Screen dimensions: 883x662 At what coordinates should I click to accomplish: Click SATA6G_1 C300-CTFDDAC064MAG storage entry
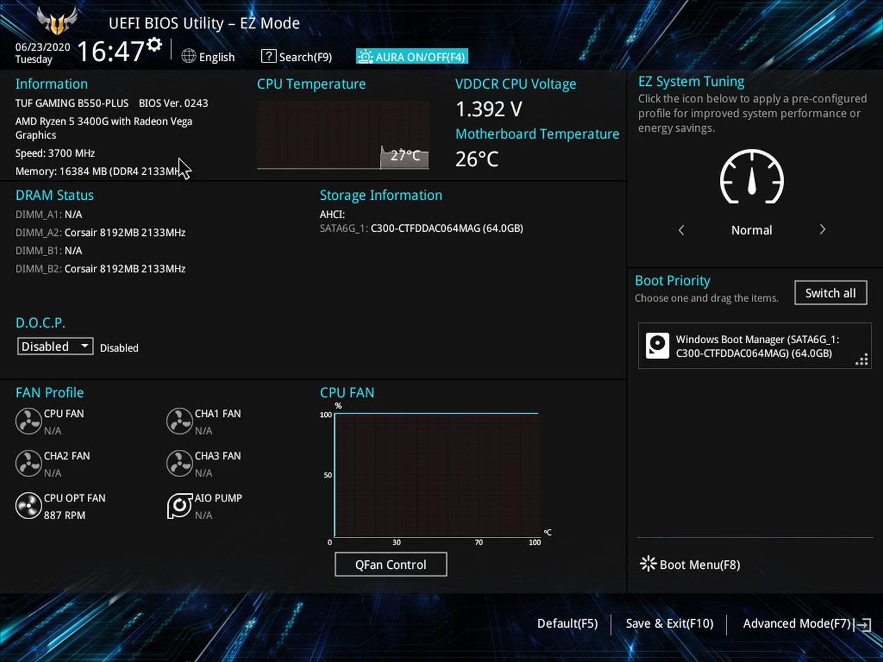pyautogui.click(x=421, y=228)
